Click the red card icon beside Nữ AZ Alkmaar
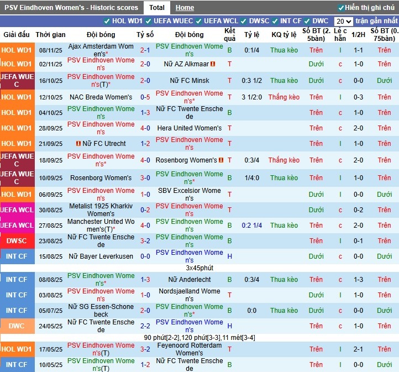 213,64
